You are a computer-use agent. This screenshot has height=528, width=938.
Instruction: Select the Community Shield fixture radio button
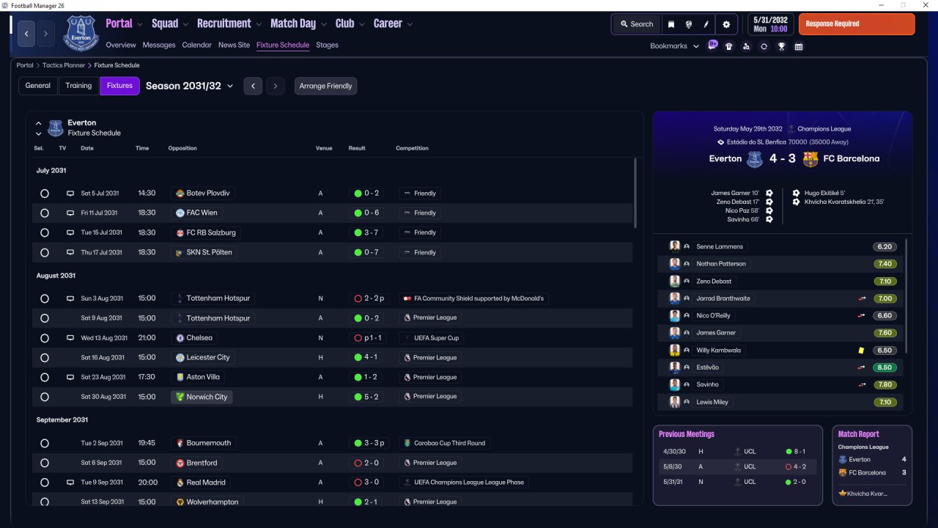tap(45, 298)
